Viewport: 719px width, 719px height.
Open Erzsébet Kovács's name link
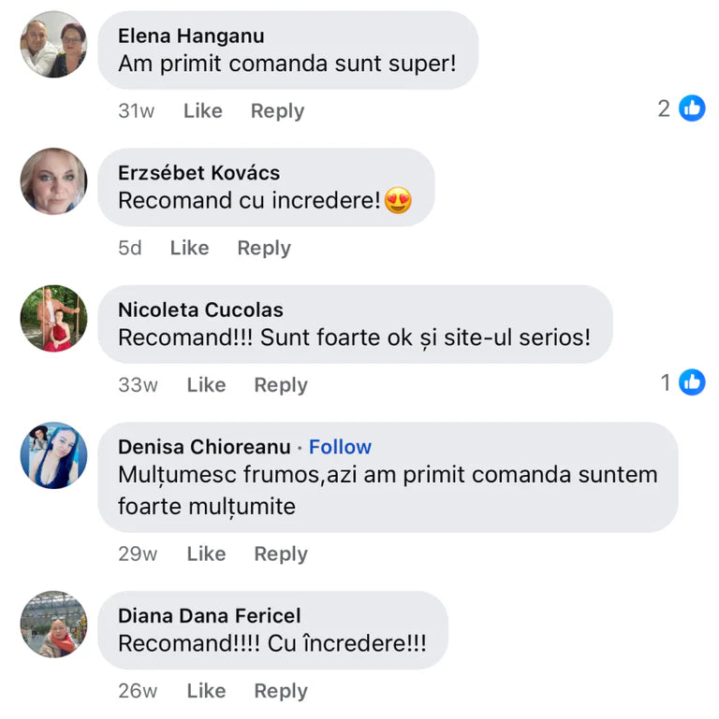click(x=198, y=173)
